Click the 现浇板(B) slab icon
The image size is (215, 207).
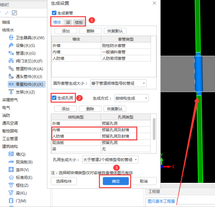coord(11,162)
